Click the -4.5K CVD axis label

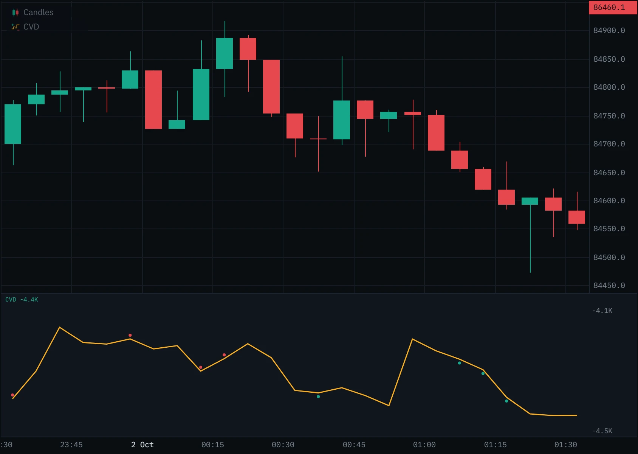602,431
